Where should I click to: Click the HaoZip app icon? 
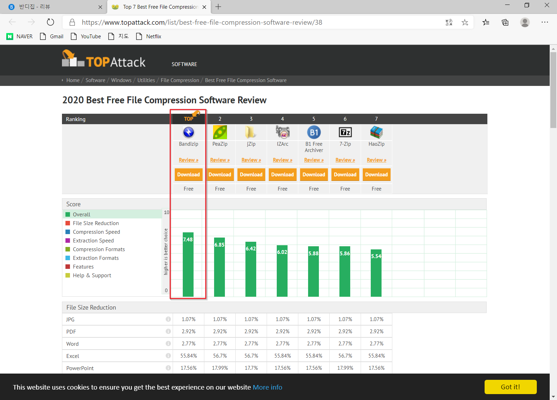[377, 132]
